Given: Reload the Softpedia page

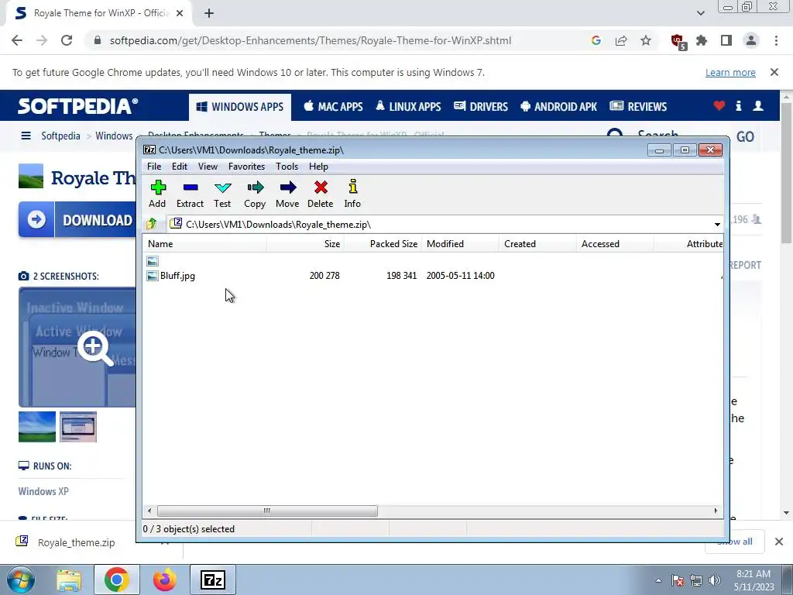Looking at the screenshot, I should click(67, 40).
